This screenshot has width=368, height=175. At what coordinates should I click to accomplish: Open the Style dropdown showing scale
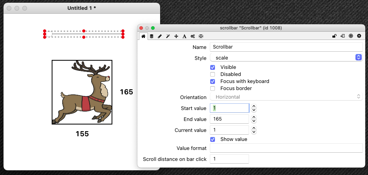(286, 58)
